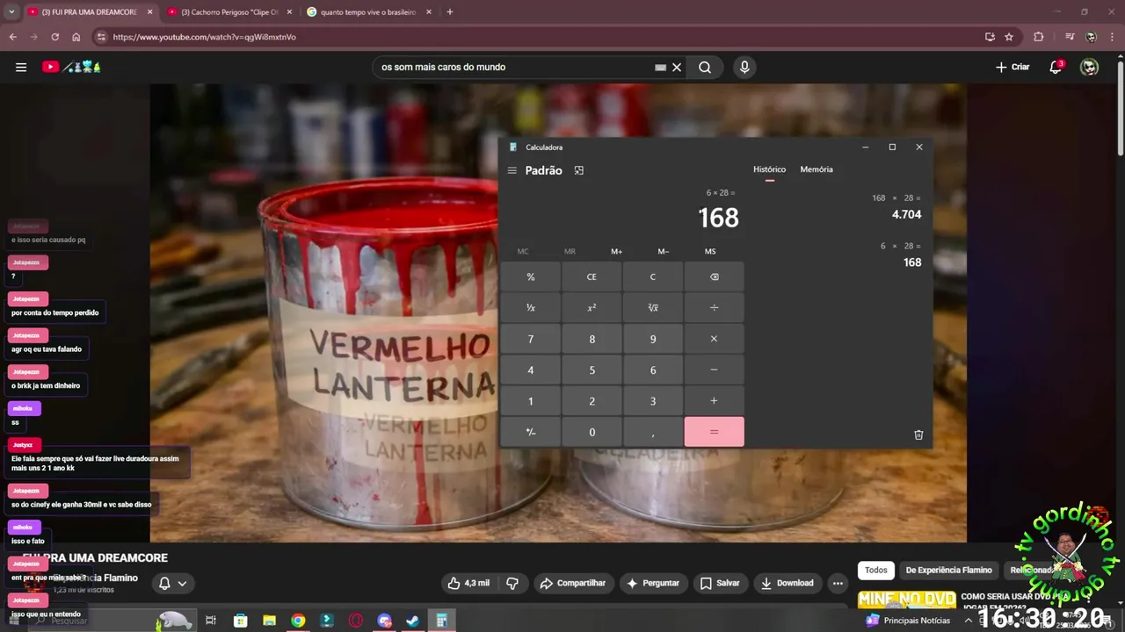Click the square root key
Image resolution: width=1125 pixels, height=632 pixels.
pos(652,308)
